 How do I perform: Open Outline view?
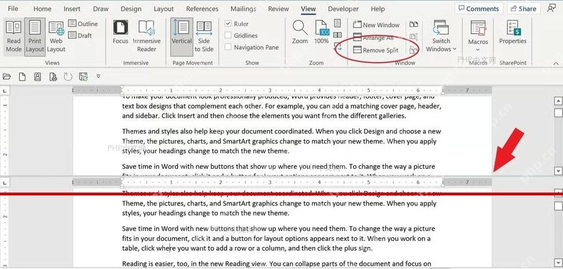[x=83, y=24]
